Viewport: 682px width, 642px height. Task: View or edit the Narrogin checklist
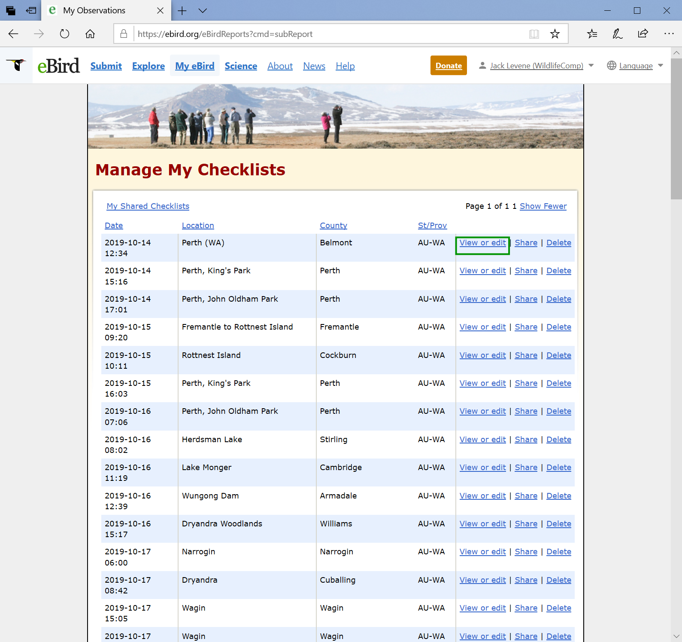coord(482,551)
